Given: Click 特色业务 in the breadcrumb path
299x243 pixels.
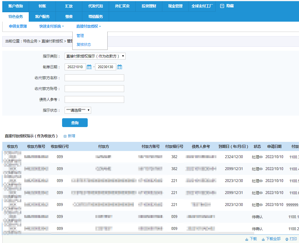Looking at the screenshot, I should (x=30, y=41).
